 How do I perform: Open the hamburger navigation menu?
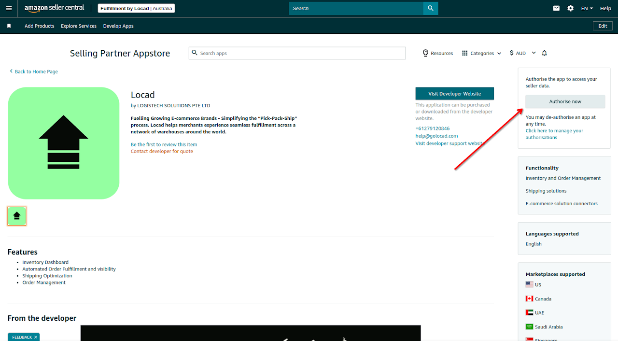tap(9, 8)
